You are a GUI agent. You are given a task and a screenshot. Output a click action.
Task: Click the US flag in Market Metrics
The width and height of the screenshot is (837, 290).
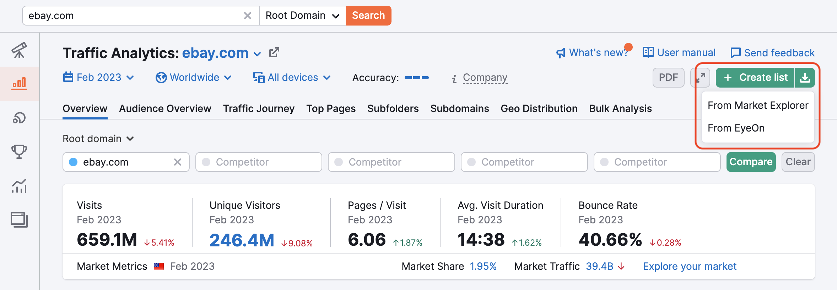click(159, 267)
